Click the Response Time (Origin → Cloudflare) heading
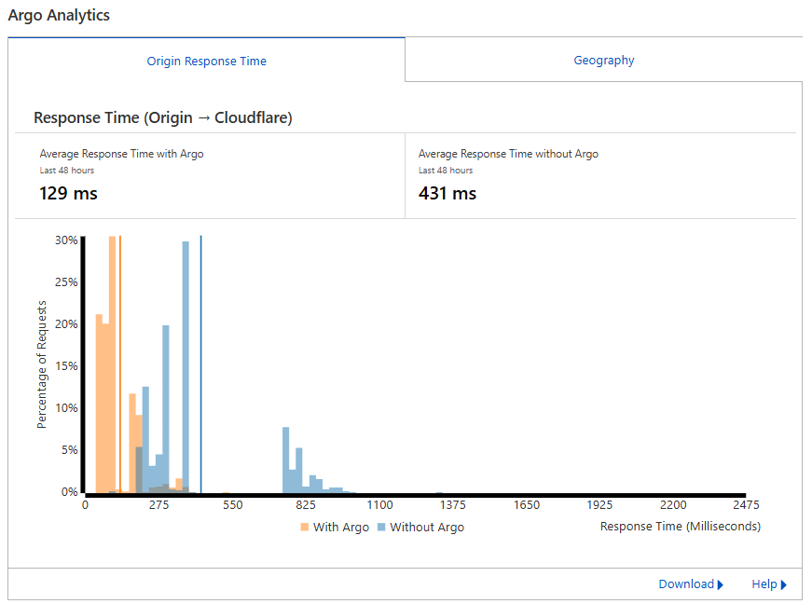 click(163, 117)
